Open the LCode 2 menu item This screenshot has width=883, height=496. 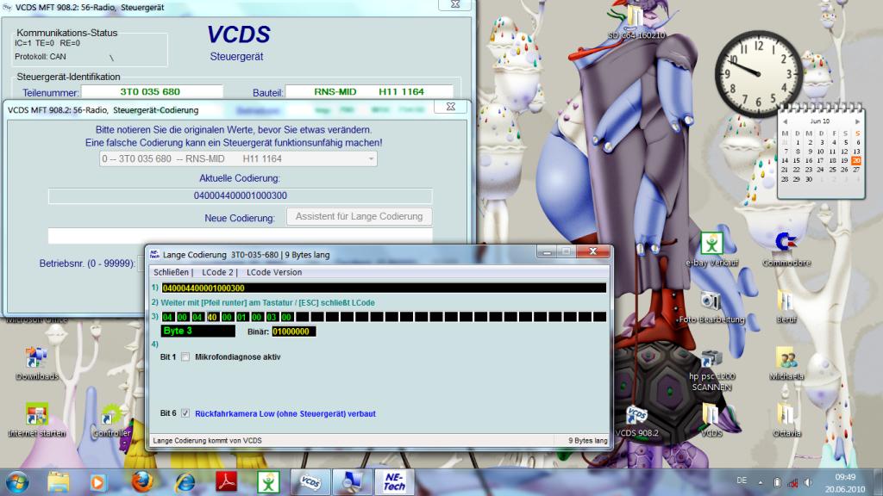tap(217, 272)
